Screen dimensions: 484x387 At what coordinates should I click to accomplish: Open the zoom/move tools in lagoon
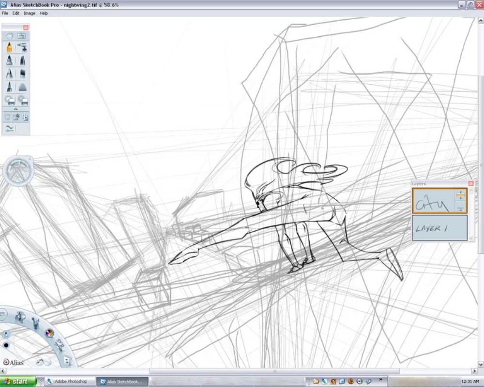(x=20, y=317)
